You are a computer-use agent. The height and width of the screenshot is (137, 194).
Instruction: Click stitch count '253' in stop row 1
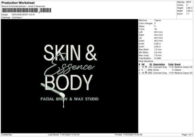[150, 67]
